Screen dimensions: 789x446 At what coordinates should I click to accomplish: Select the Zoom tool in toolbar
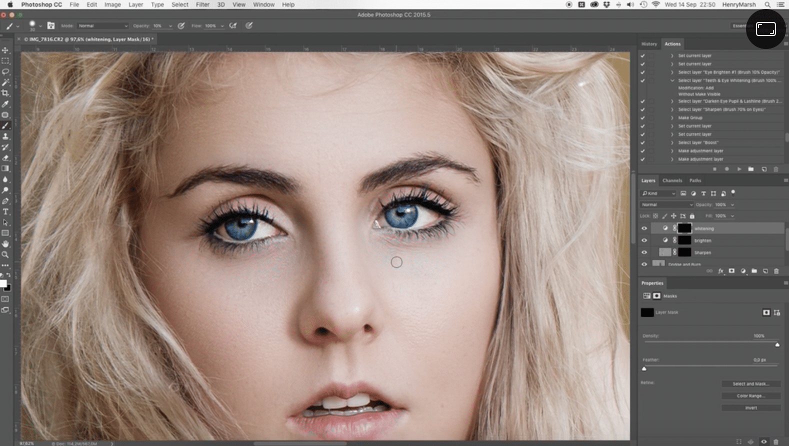click(5, 254)
